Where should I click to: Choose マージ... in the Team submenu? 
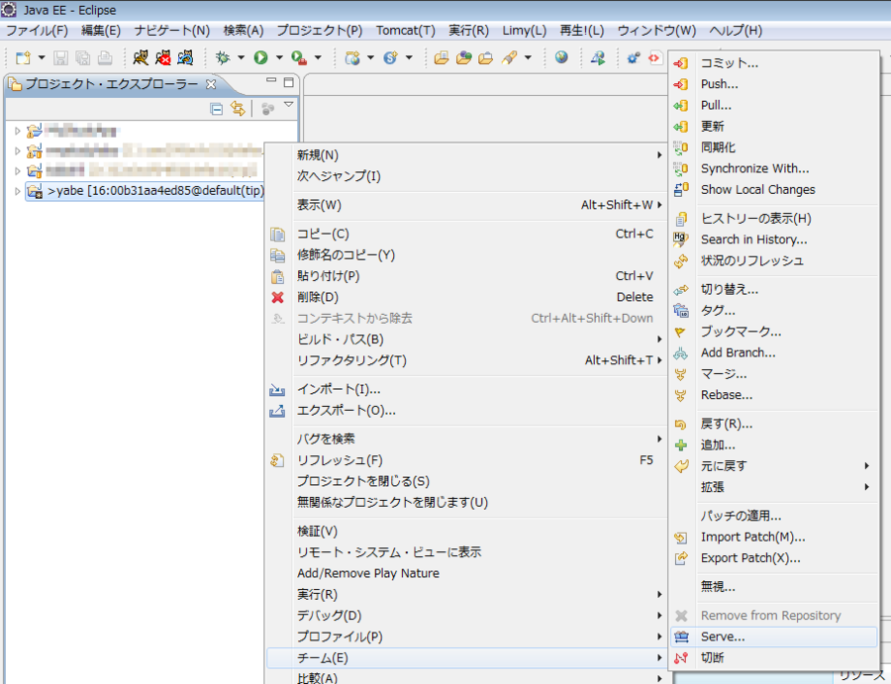tap(774, 374)
